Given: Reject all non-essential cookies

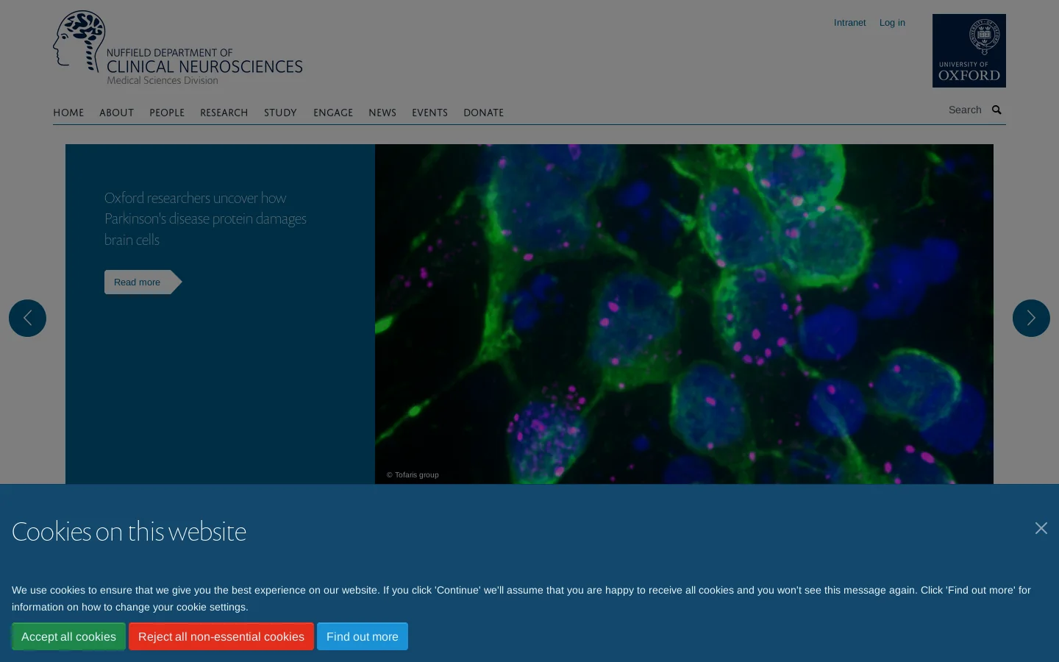Looking at the screenshot, I should tap(221, 636).
